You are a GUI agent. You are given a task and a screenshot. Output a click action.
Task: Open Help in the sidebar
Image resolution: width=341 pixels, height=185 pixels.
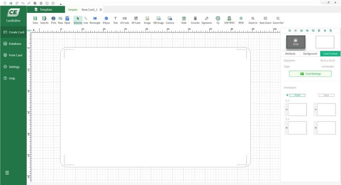click(14, 78)
